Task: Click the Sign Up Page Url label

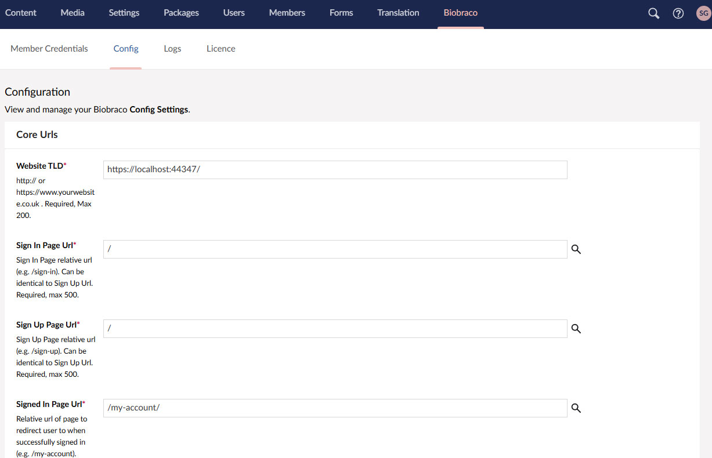Action: [48, 325]
